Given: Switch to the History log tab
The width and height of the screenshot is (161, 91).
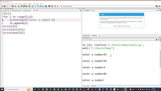Looking at the screenshot, I should pos(94,86).
